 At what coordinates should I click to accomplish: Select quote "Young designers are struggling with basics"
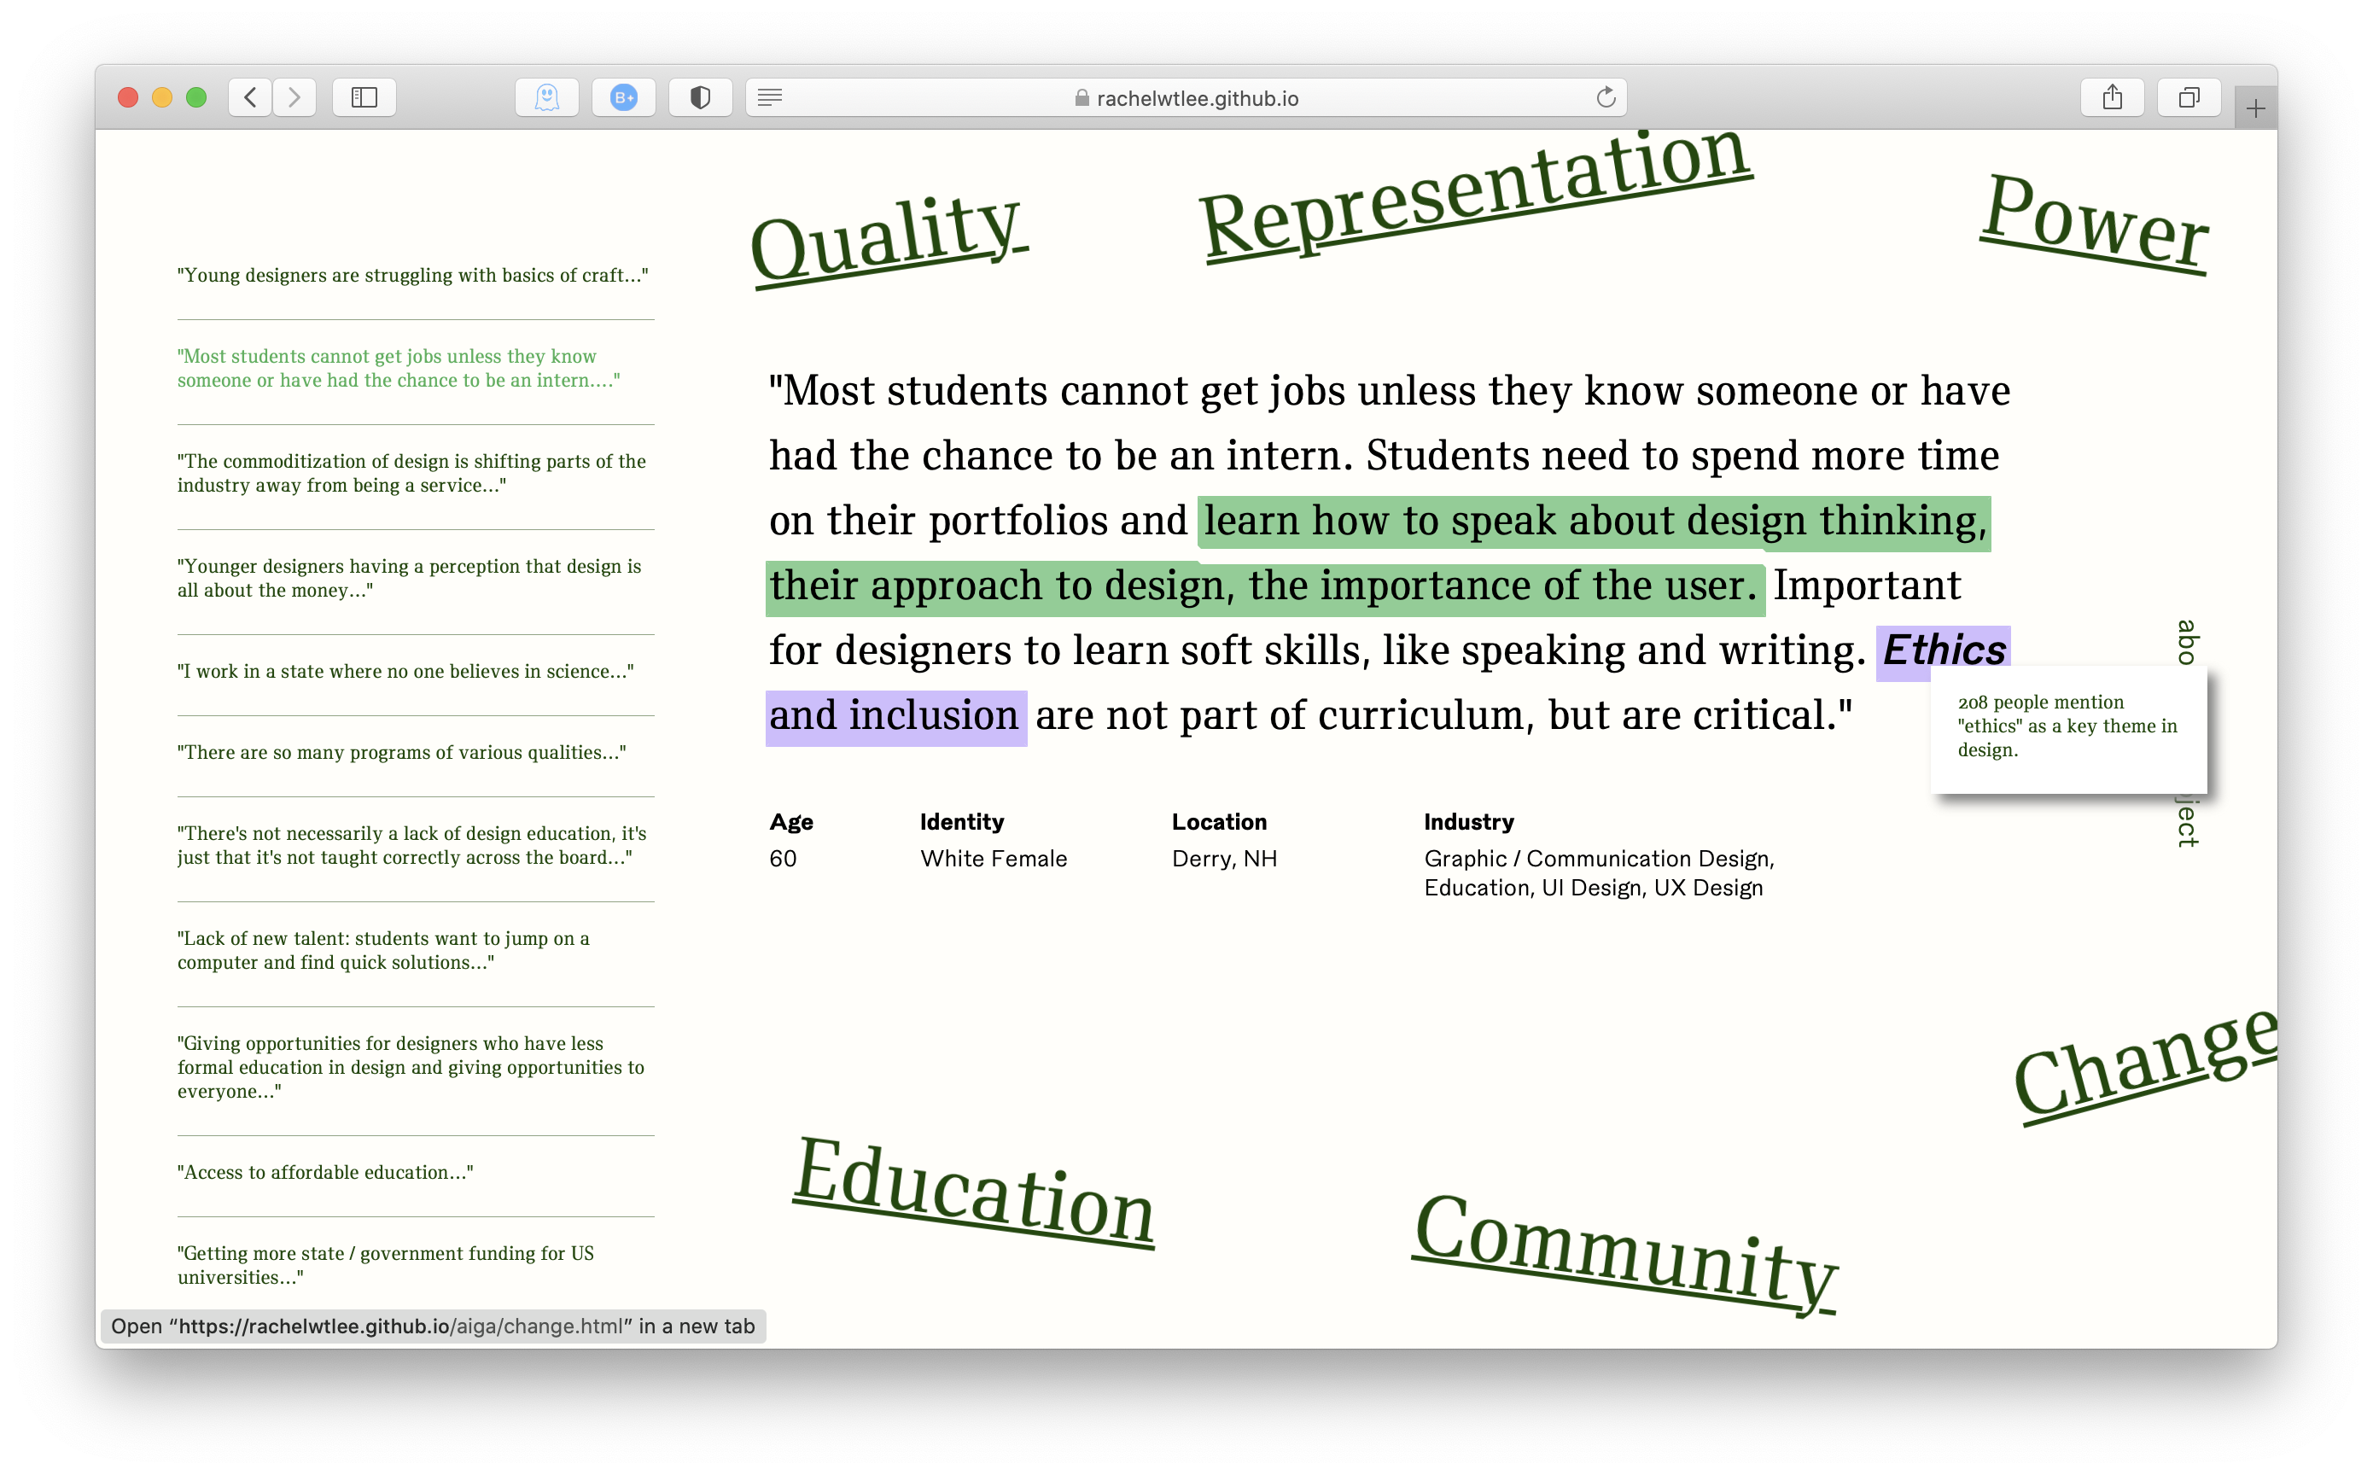(x=412, y=276)
